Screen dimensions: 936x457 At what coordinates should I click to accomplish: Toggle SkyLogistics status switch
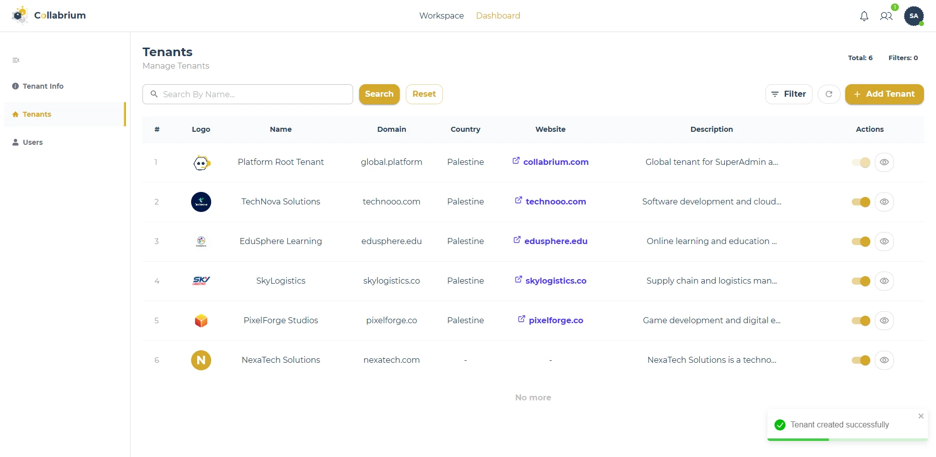point(861,281)
